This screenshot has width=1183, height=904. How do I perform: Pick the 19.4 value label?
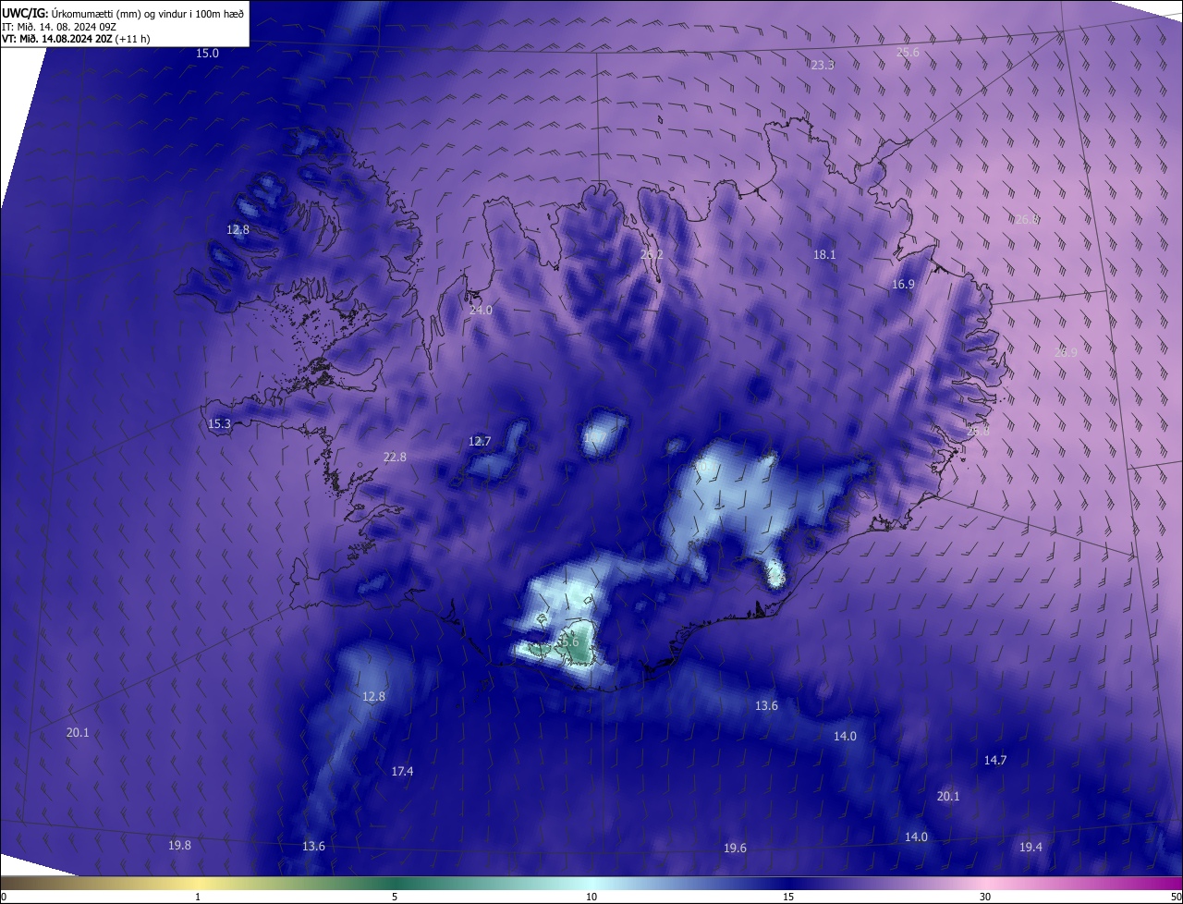(x=1031, y=847)
